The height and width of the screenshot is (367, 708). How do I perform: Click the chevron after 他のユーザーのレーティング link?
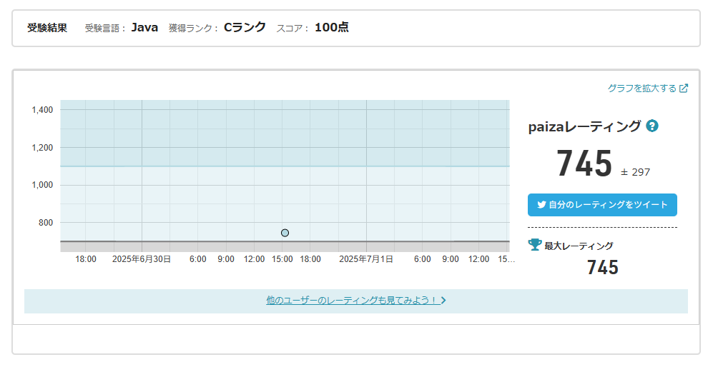click(443, 301)
